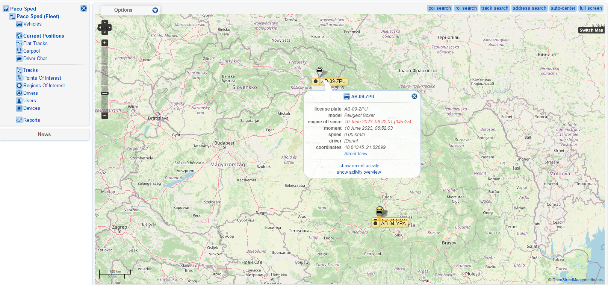This screenshot has height=285, width=608.
Task: Expand the News panel
Action: [x=44, y=135]
